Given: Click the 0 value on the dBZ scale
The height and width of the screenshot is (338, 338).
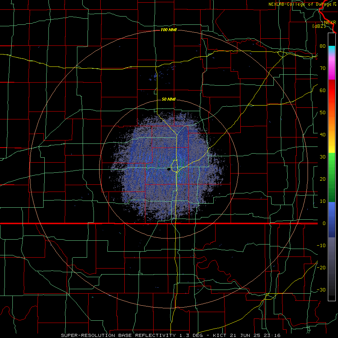Looking at the screenshot, I should (x=324, y=223).
